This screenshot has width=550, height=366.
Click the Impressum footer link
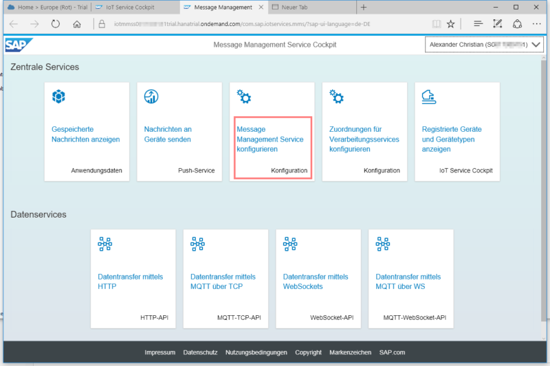(160, 352)
